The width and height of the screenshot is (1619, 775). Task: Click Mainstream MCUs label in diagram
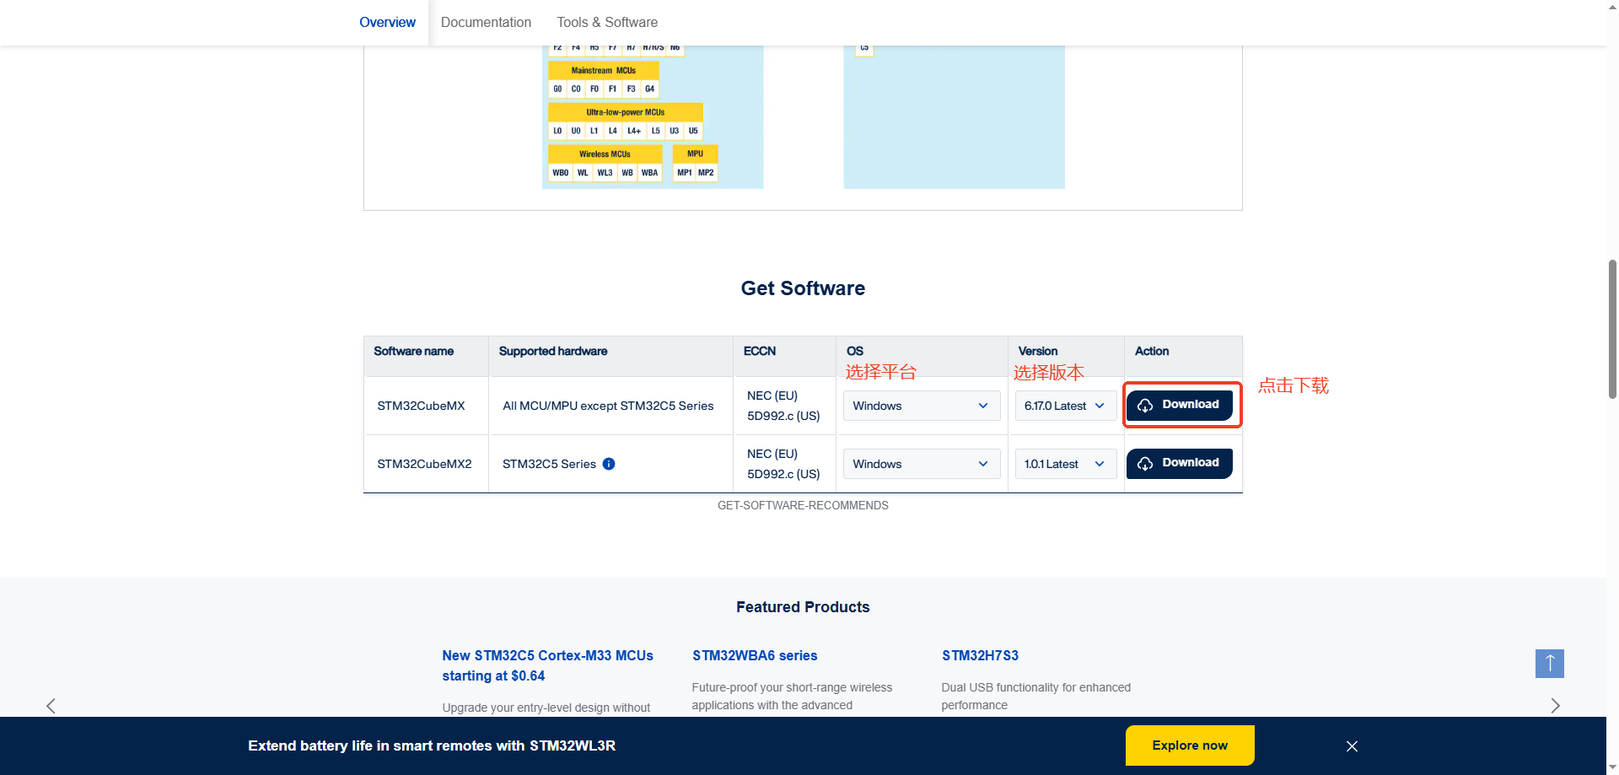[603, 71]
